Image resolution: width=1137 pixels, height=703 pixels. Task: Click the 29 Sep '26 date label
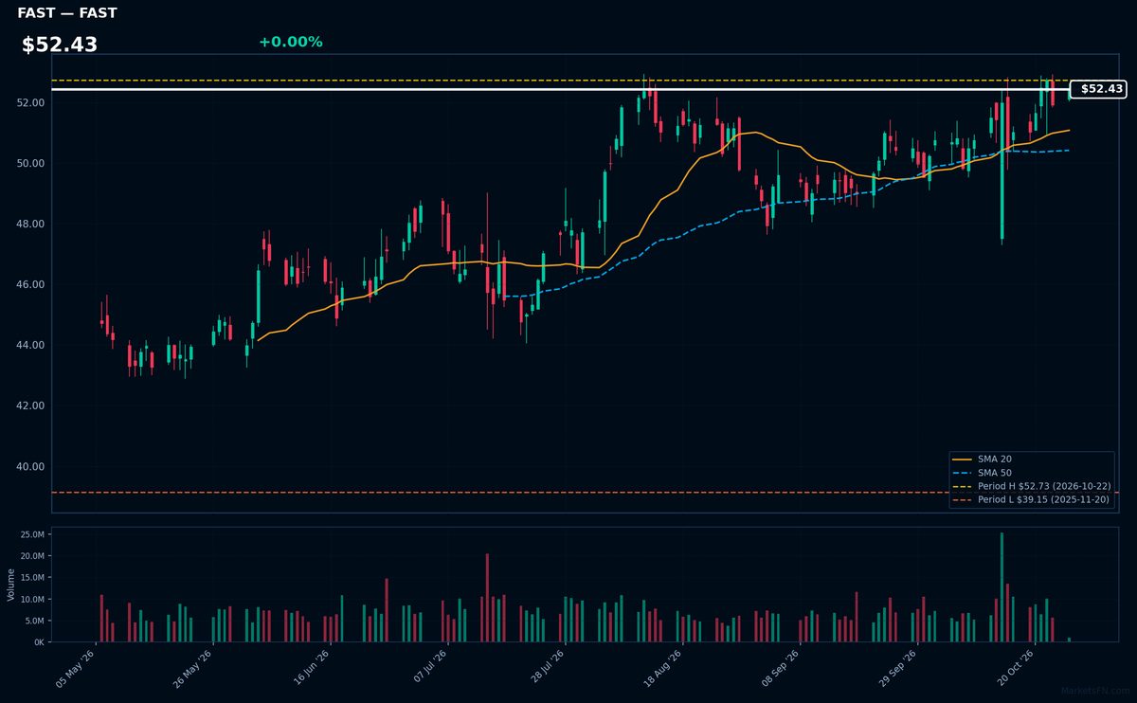point(897,669)
